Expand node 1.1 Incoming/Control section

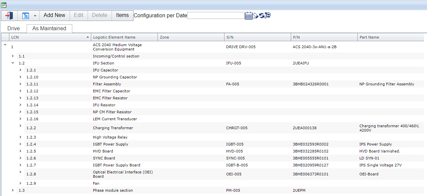(13, 56)
